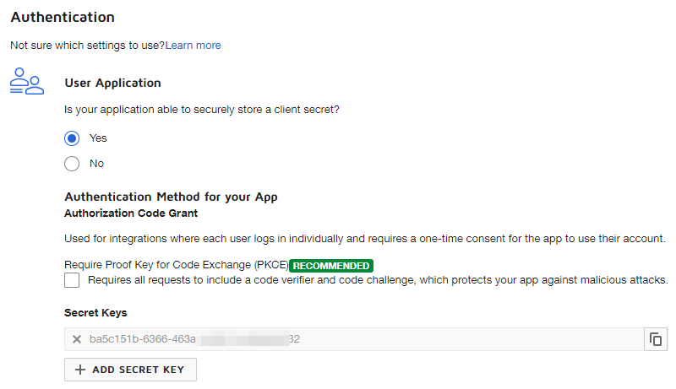676x389 pixels.
Task: Click the Require Proof Key for Code Exchange label
Action: coord(177,265)
